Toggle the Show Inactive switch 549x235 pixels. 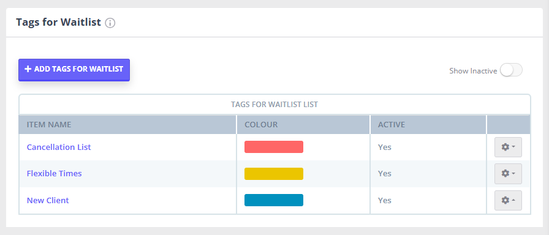[511, 70]
